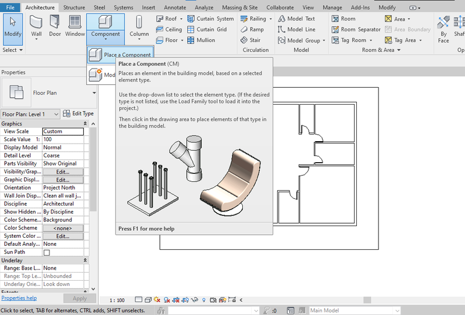Pick the Ramp tool
This screenshot has width=465, height=315.
(x=252, y=30)
